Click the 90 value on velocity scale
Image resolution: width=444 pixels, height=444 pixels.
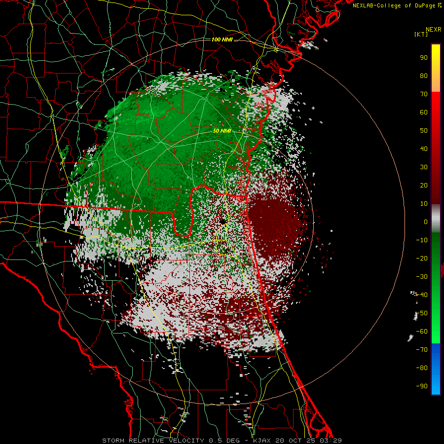click(424, 58)
